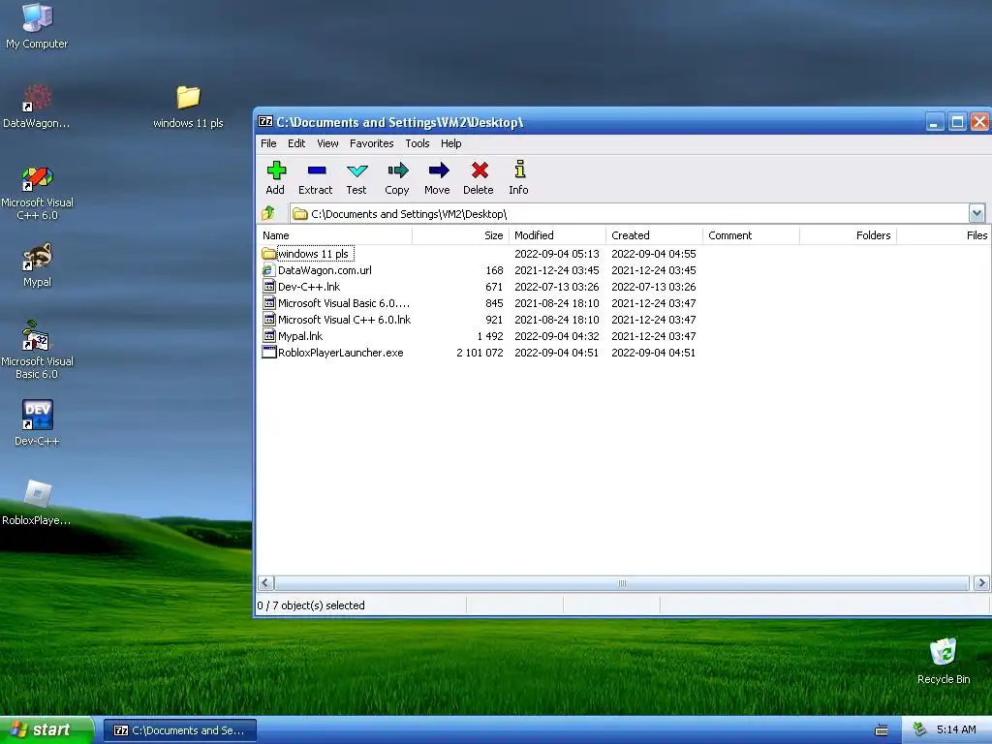This screenshot has height=744, width=992.
Task: Expand the address path dropdown
Action: pos(976,213)
